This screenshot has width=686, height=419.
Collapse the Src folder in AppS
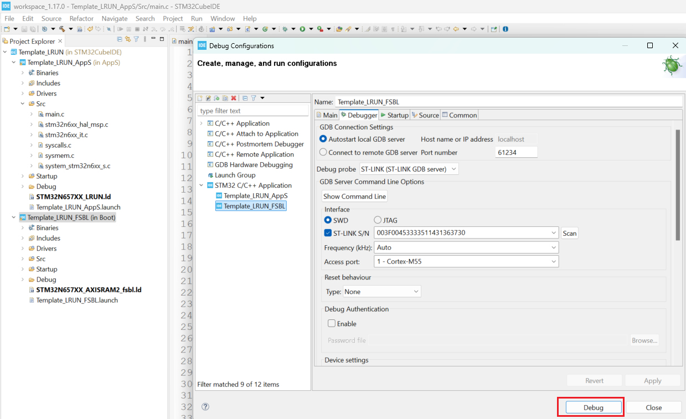tap(23, 104)
